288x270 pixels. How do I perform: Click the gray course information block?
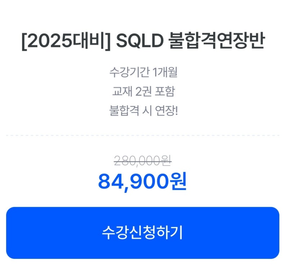coord(144,92)
